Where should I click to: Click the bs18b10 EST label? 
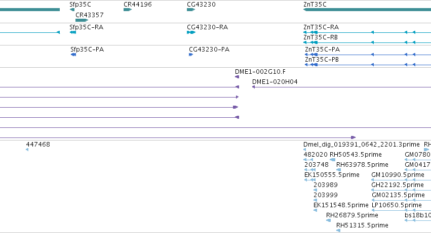click(x=418, y=215)
